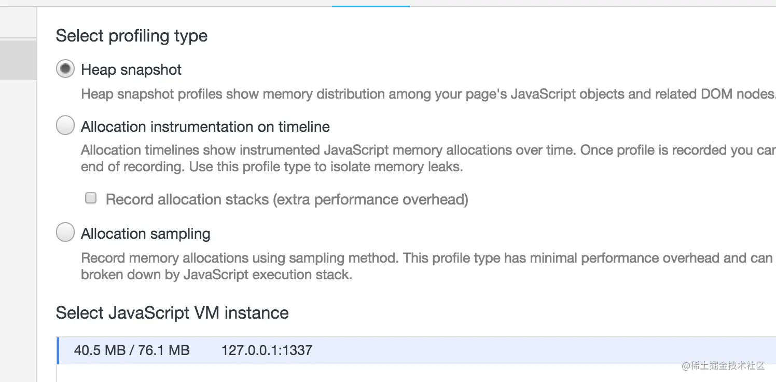Screen dimensions: 776x382
Task: Enable Record allocation stacks checkbox
Action: click(x=91, y=198)
